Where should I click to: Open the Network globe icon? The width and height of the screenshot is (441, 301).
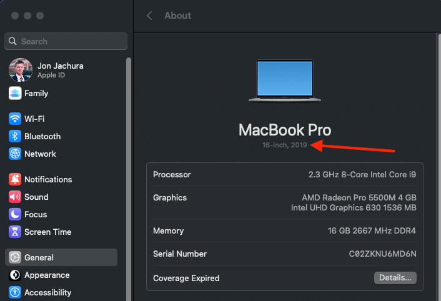point(15,154)
